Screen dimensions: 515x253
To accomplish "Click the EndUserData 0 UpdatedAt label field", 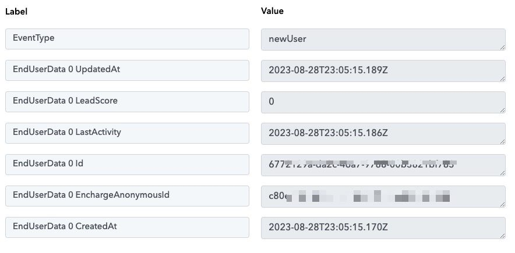I will pos(127,70).
